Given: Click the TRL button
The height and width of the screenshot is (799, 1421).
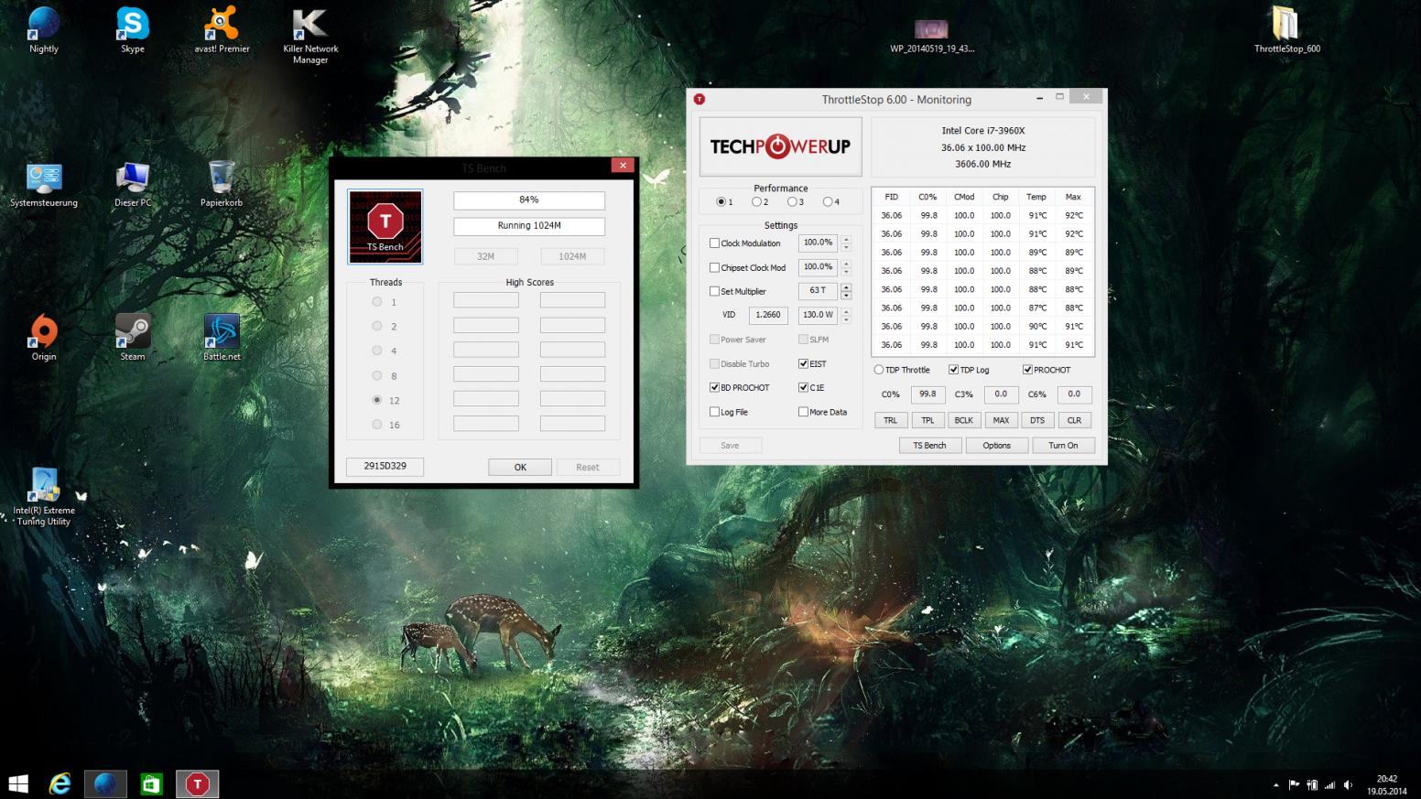Looking at the screenshot, I should pos(890,420).
